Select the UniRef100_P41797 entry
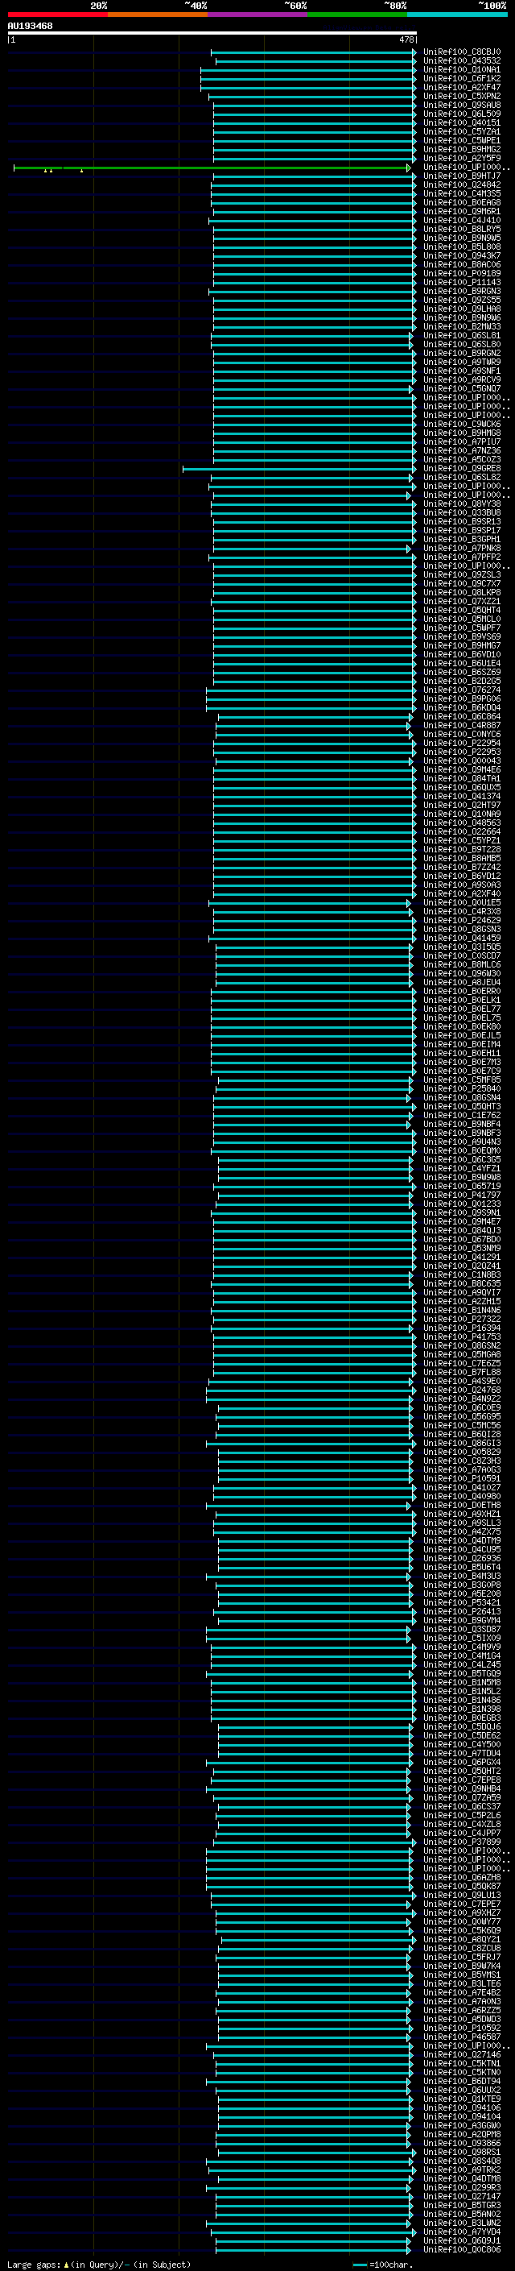 461,1196
